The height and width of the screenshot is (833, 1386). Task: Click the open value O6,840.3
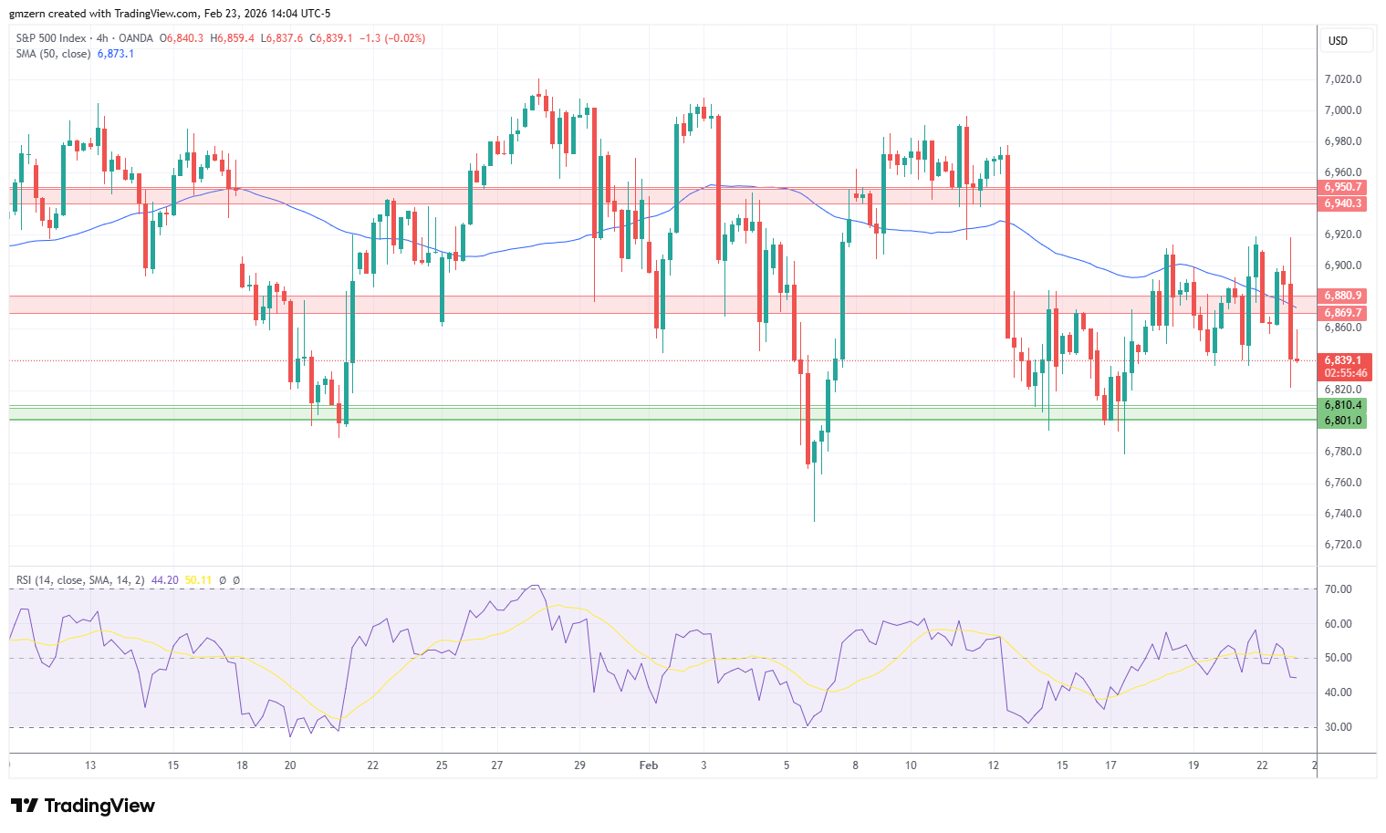click(x=182, y=38)
